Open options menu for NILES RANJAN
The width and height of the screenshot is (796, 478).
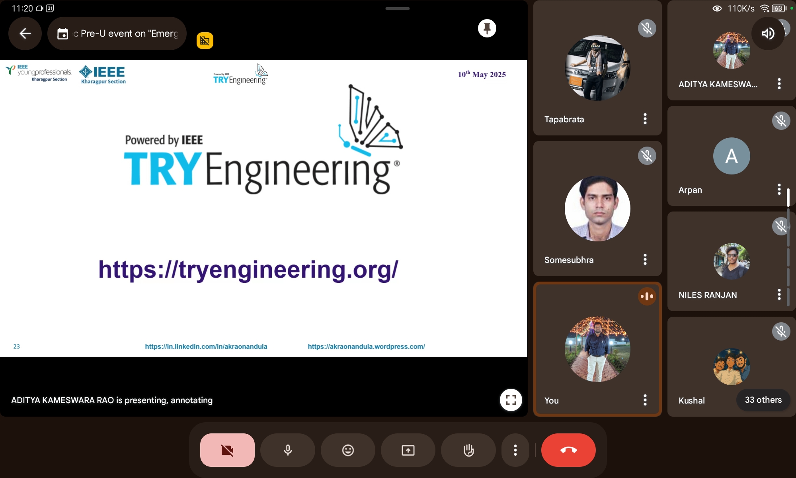click(x=779, y=294)
